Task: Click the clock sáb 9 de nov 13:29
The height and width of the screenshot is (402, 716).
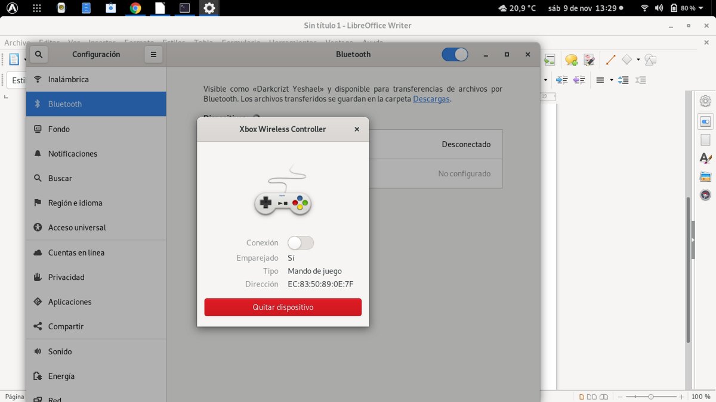Action: 581,8
